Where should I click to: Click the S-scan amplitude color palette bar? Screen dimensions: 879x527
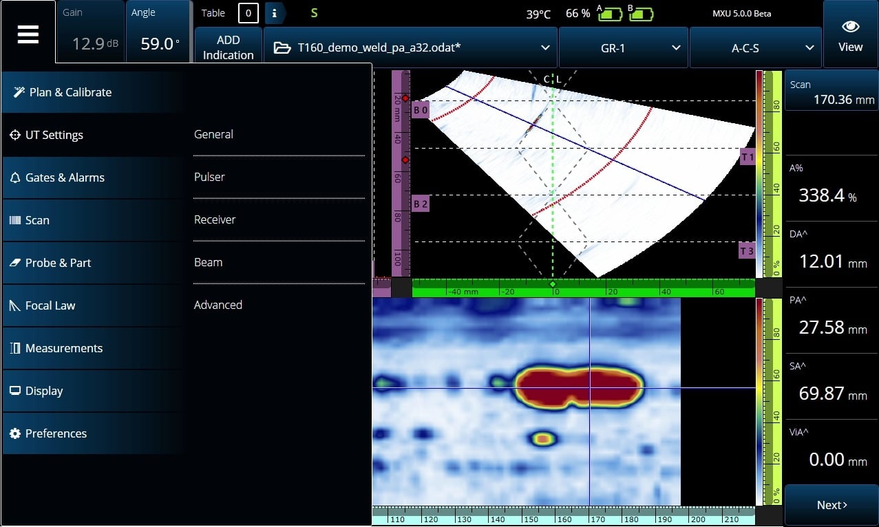pos(759,173)
